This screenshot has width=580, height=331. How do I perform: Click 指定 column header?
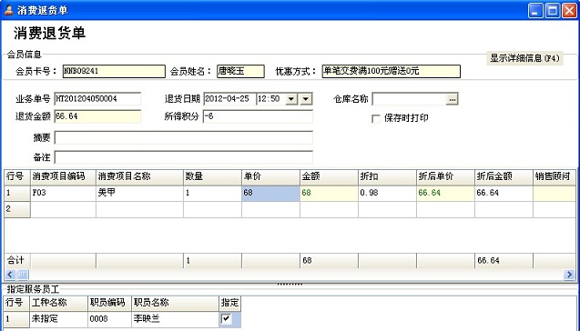pos(229,303)
